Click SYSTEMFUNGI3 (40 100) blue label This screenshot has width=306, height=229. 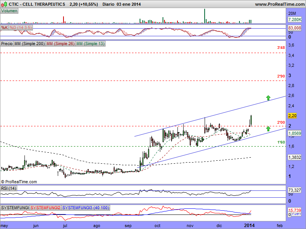pyautogui.click(x=86, y=208)
